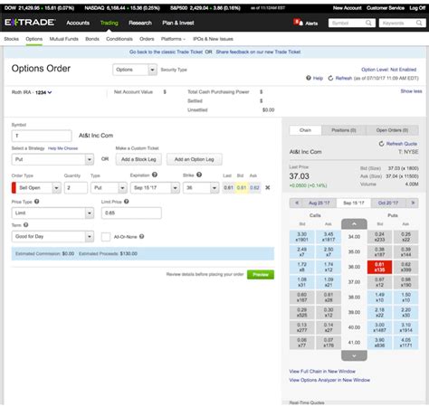Switch to the Conditionals tab

coord(119,39)
